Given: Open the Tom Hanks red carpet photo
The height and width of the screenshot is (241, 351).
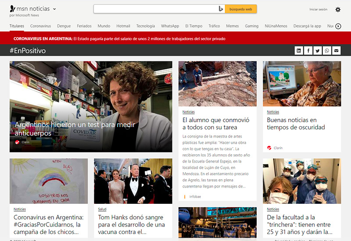Looking at the screenshot, I should 133,181.
